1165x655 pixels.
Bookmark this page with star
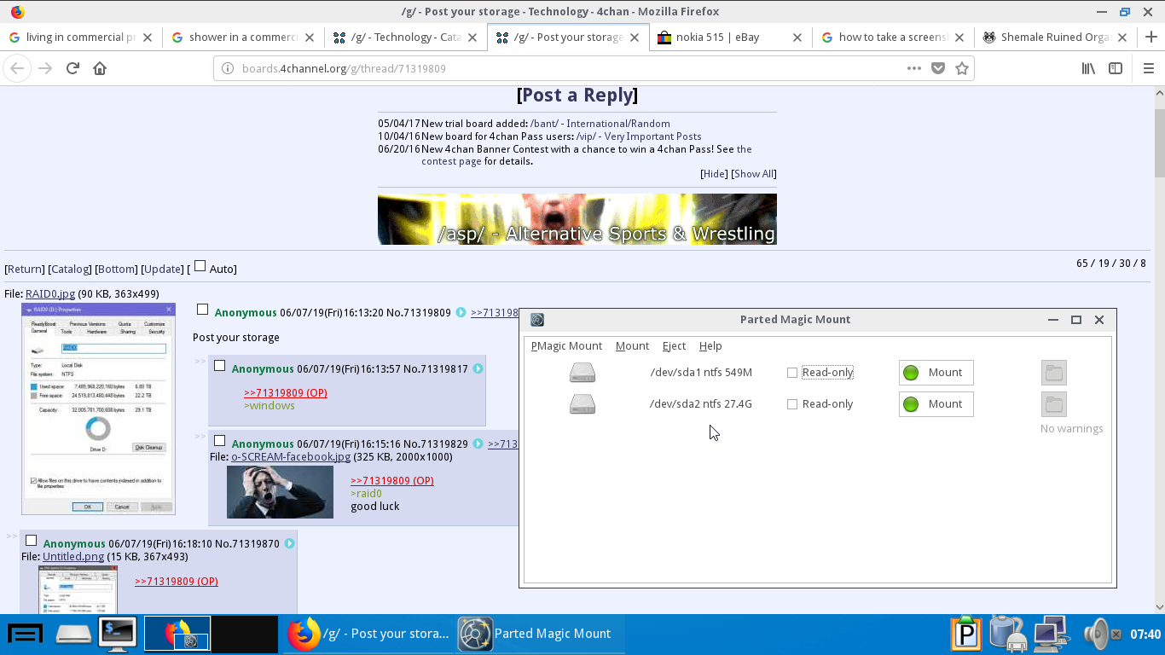962,68
